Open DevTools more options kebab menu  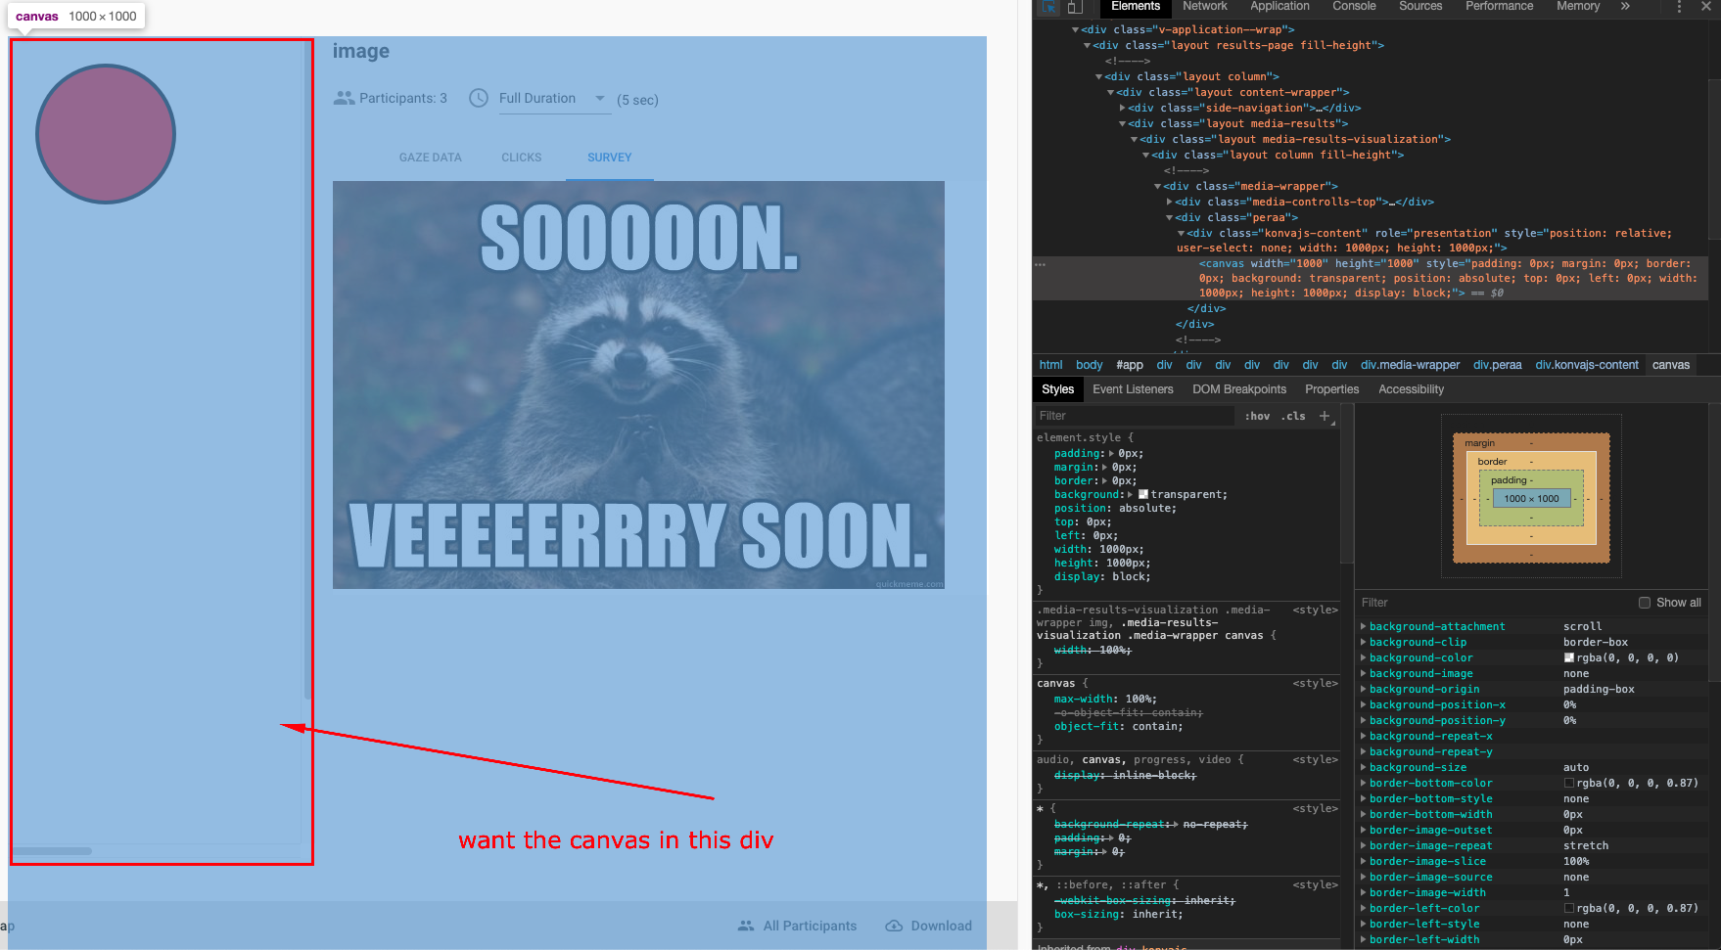coord(1680,7)
